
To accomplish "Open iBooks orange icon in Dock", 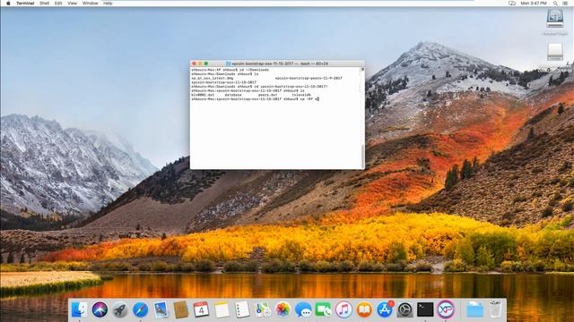I will (x=364, y=309).
